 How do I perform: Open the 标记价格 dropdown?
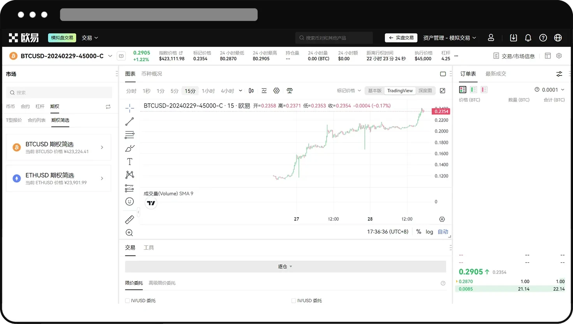349,91
